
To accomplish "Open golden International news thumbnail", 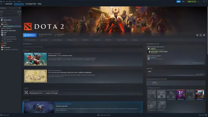I will [x=35, y=76].
